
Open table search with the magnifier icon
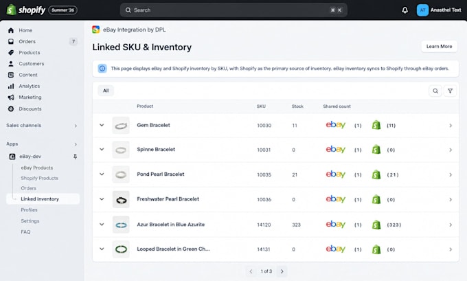(435, 91)
